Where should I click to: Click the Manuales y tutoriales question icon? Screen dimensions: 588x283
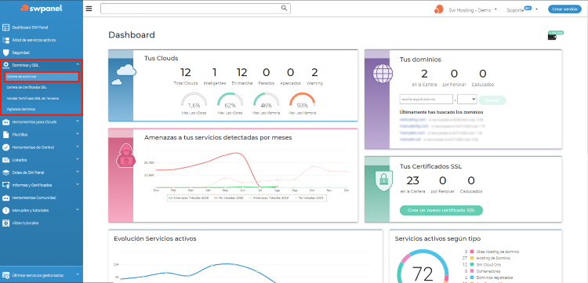5,210
